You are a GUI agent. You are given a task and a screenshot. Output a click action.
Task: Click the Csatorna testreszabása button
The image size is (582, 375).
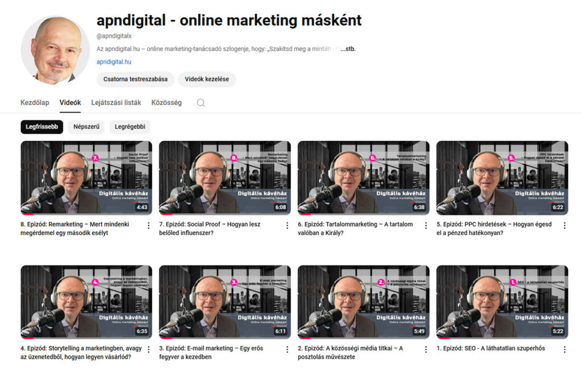coord(135,80)
